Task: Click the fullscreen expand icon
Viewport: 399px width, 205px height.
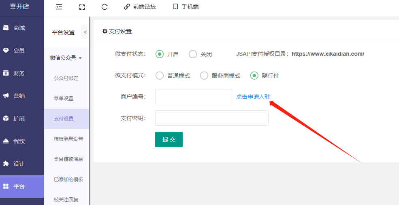Action: point(82,7)
